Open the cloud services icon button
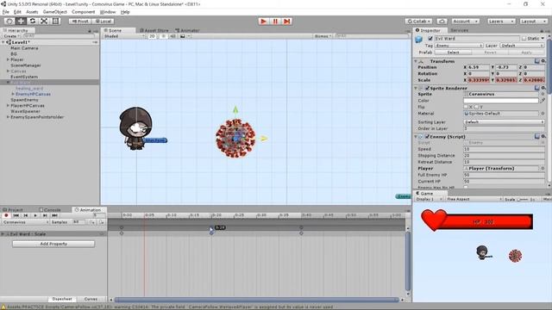 (442, 22)
